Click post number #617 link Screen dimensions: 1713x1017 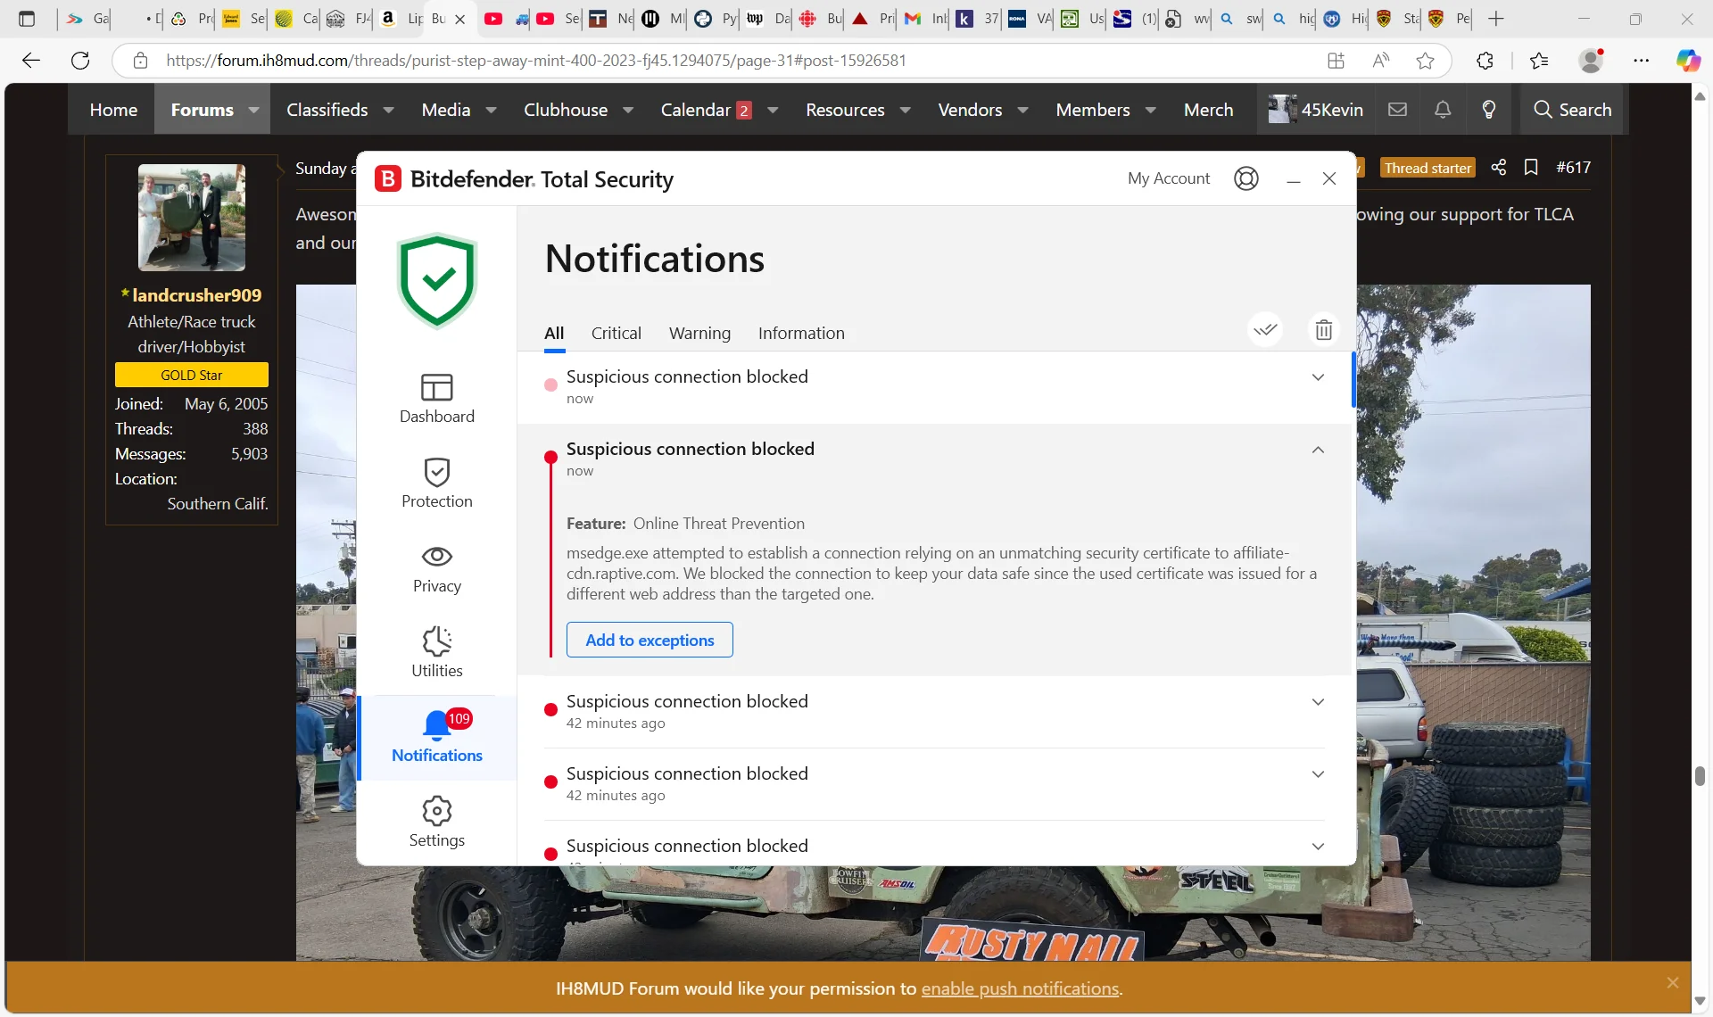click(1573, 167)
